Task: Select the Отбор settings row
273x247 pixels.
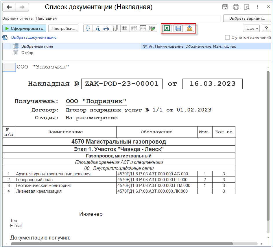Action: pyautogui.click(x=136, y=53)
